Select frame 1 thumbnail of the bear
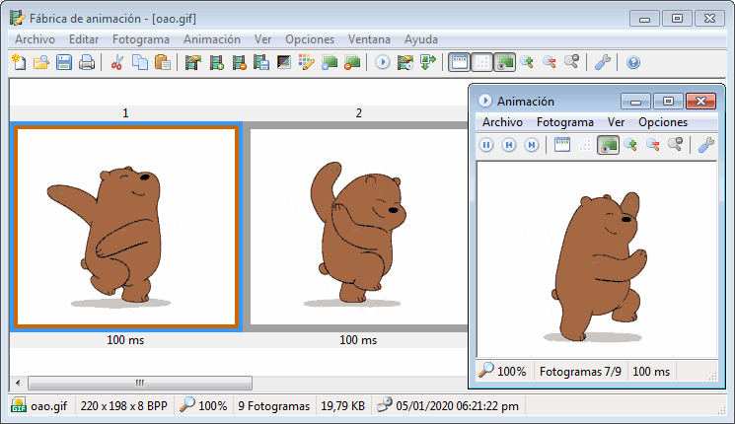Screen dimensions: 735x424 tap(125, 227)
